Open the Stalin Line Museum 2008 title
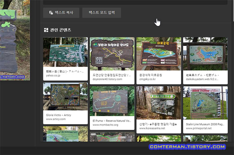The image size is (234, 155). point(205,124)
